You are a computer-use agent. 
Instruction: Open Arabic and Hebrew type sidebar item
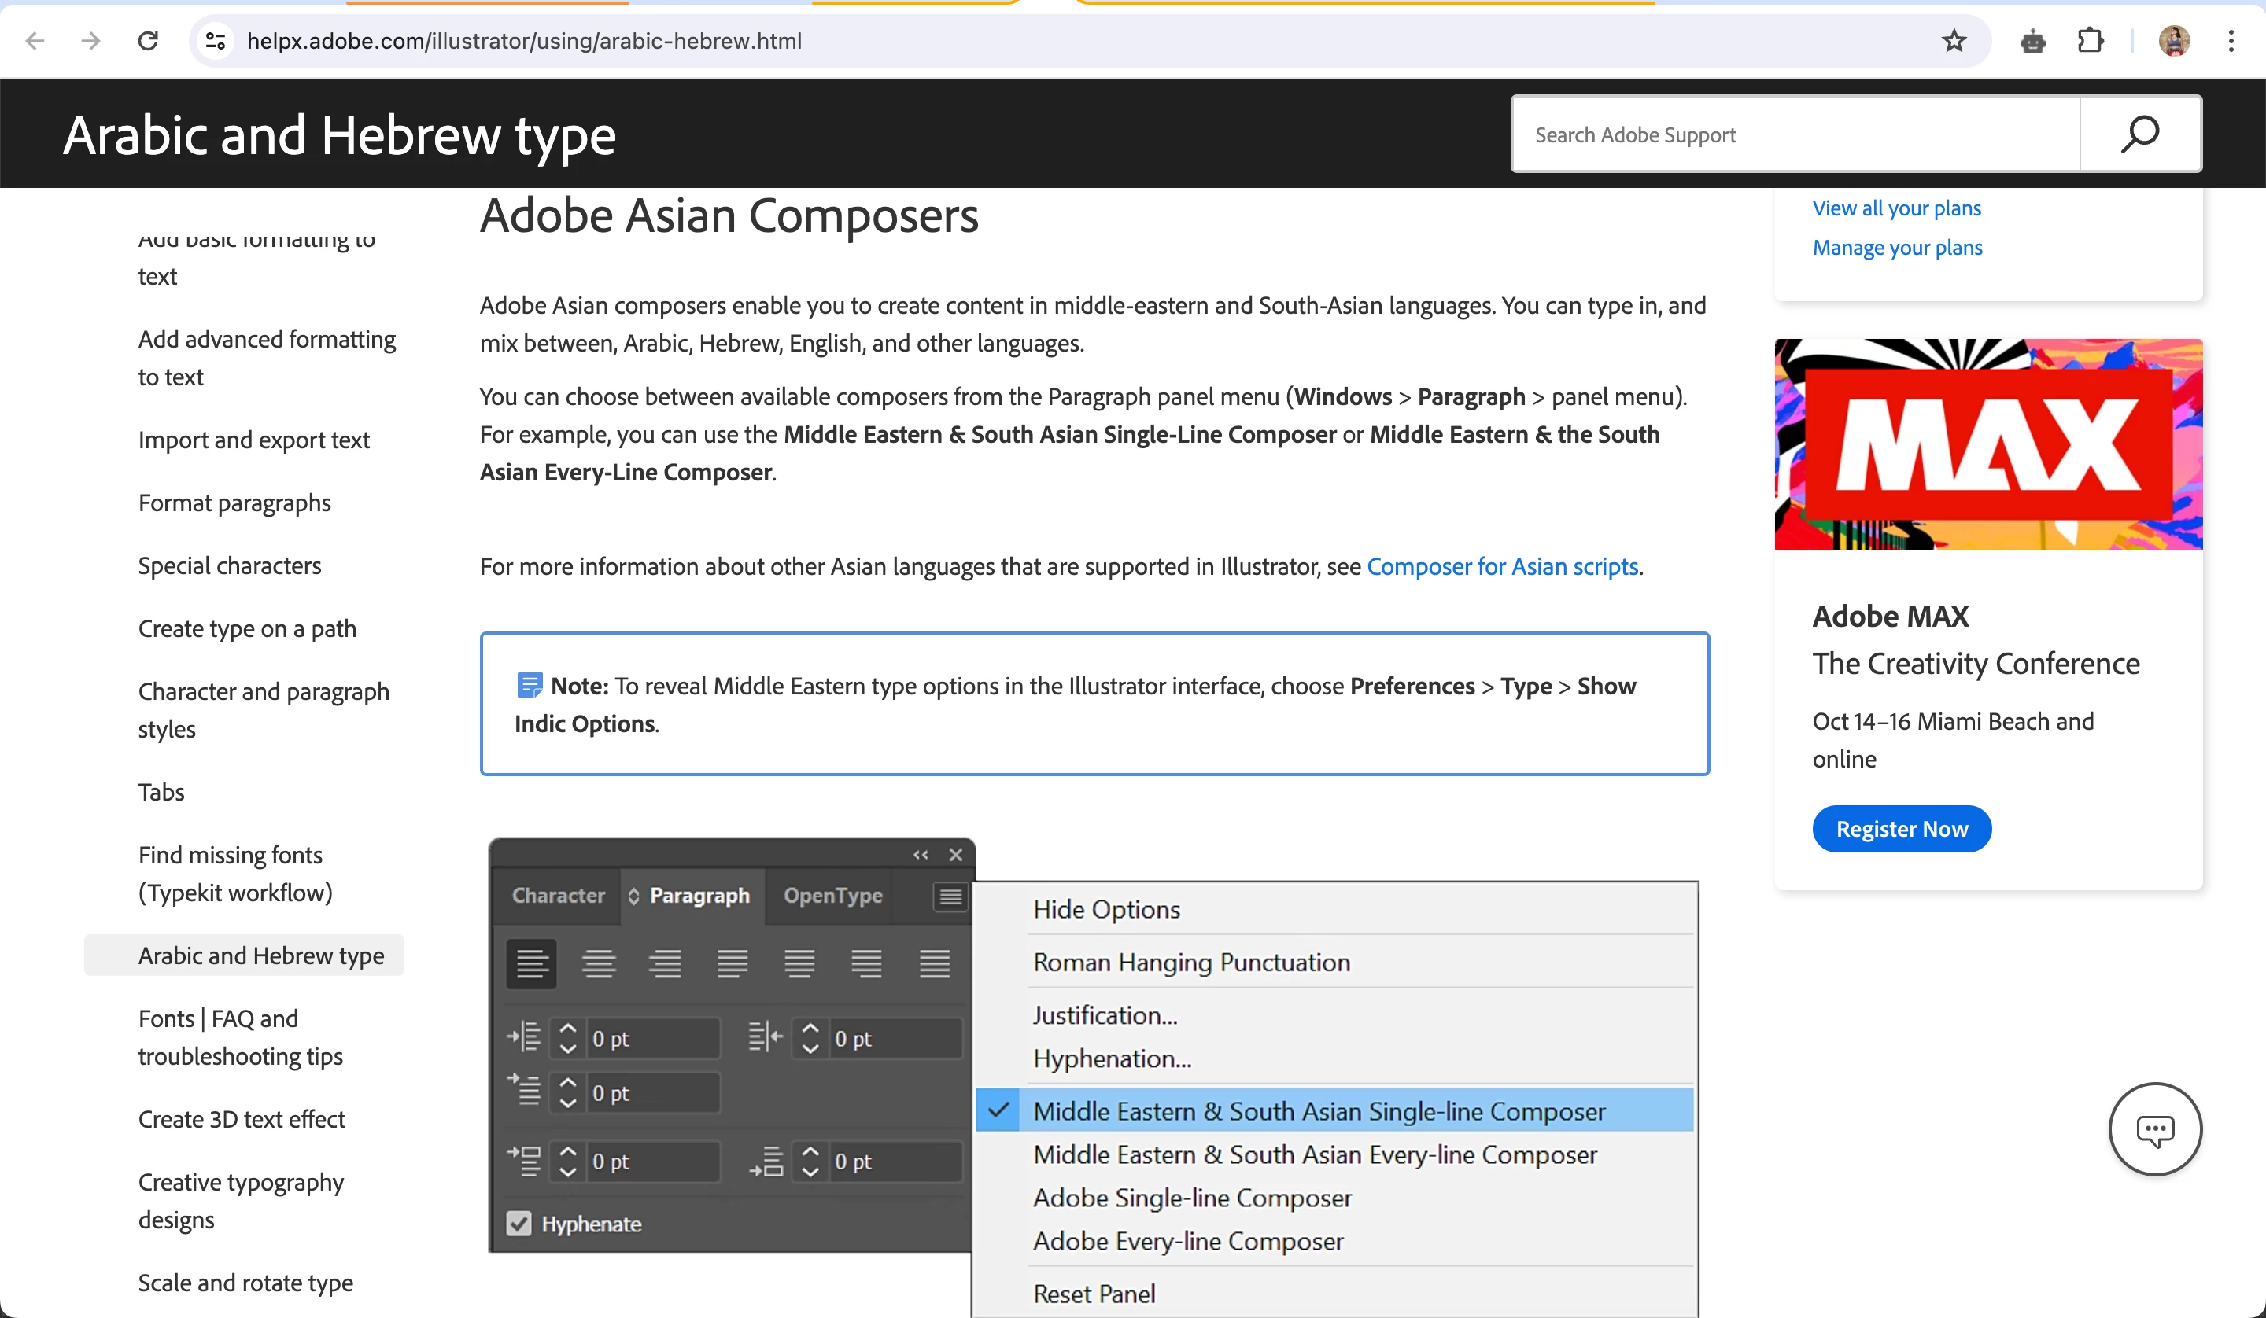coord(260,955)
